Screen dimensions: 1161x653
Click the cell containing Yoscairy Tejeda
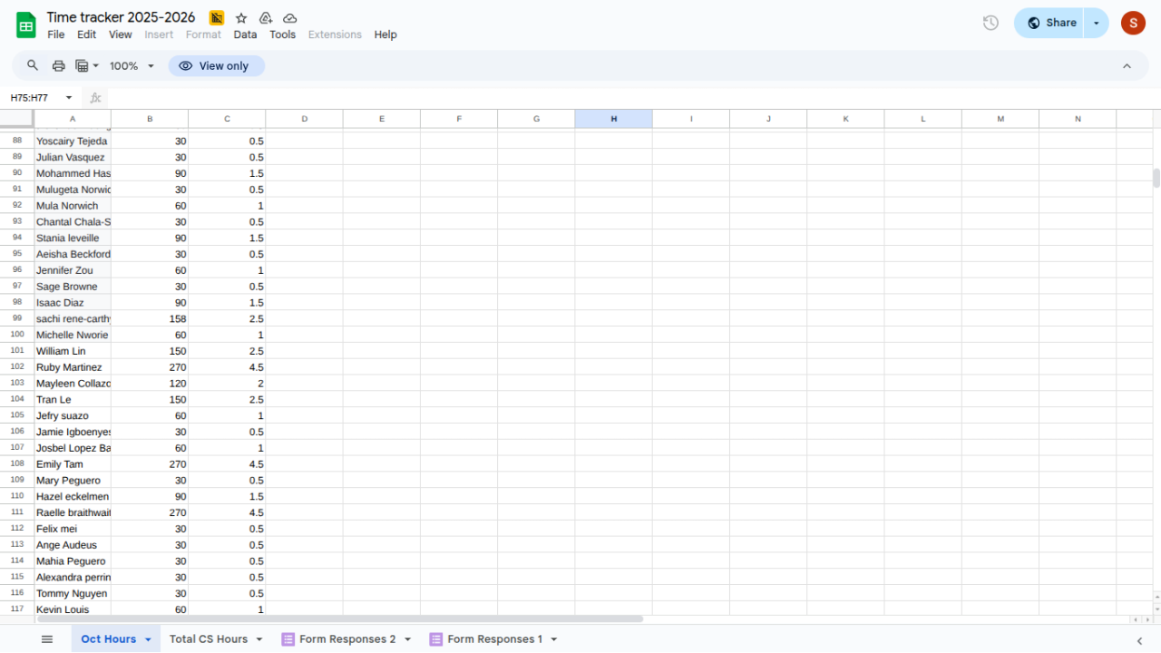pyautogui.click(x=73, y=141)
